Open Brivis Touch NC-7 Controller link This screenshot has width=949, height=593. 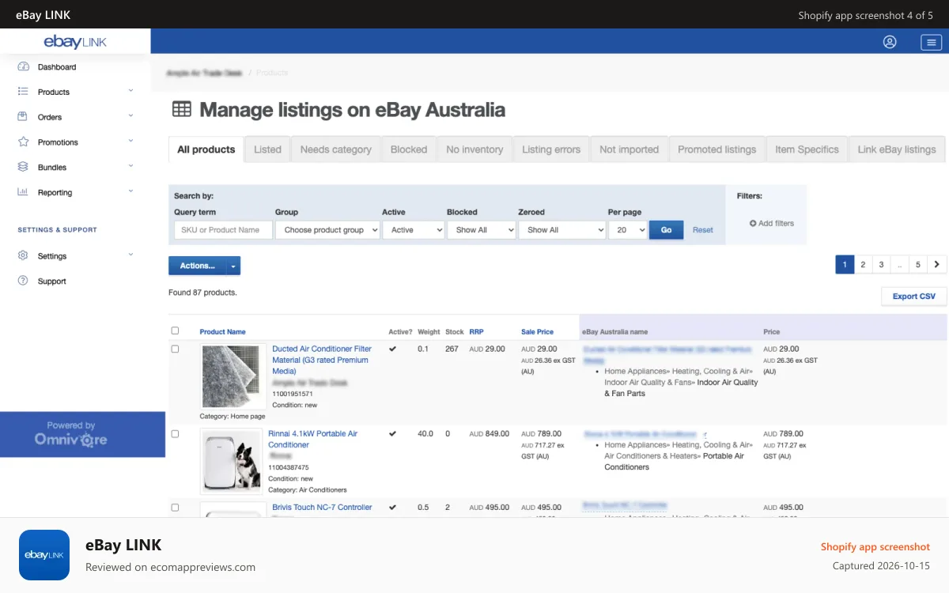(x=322, y=508)
